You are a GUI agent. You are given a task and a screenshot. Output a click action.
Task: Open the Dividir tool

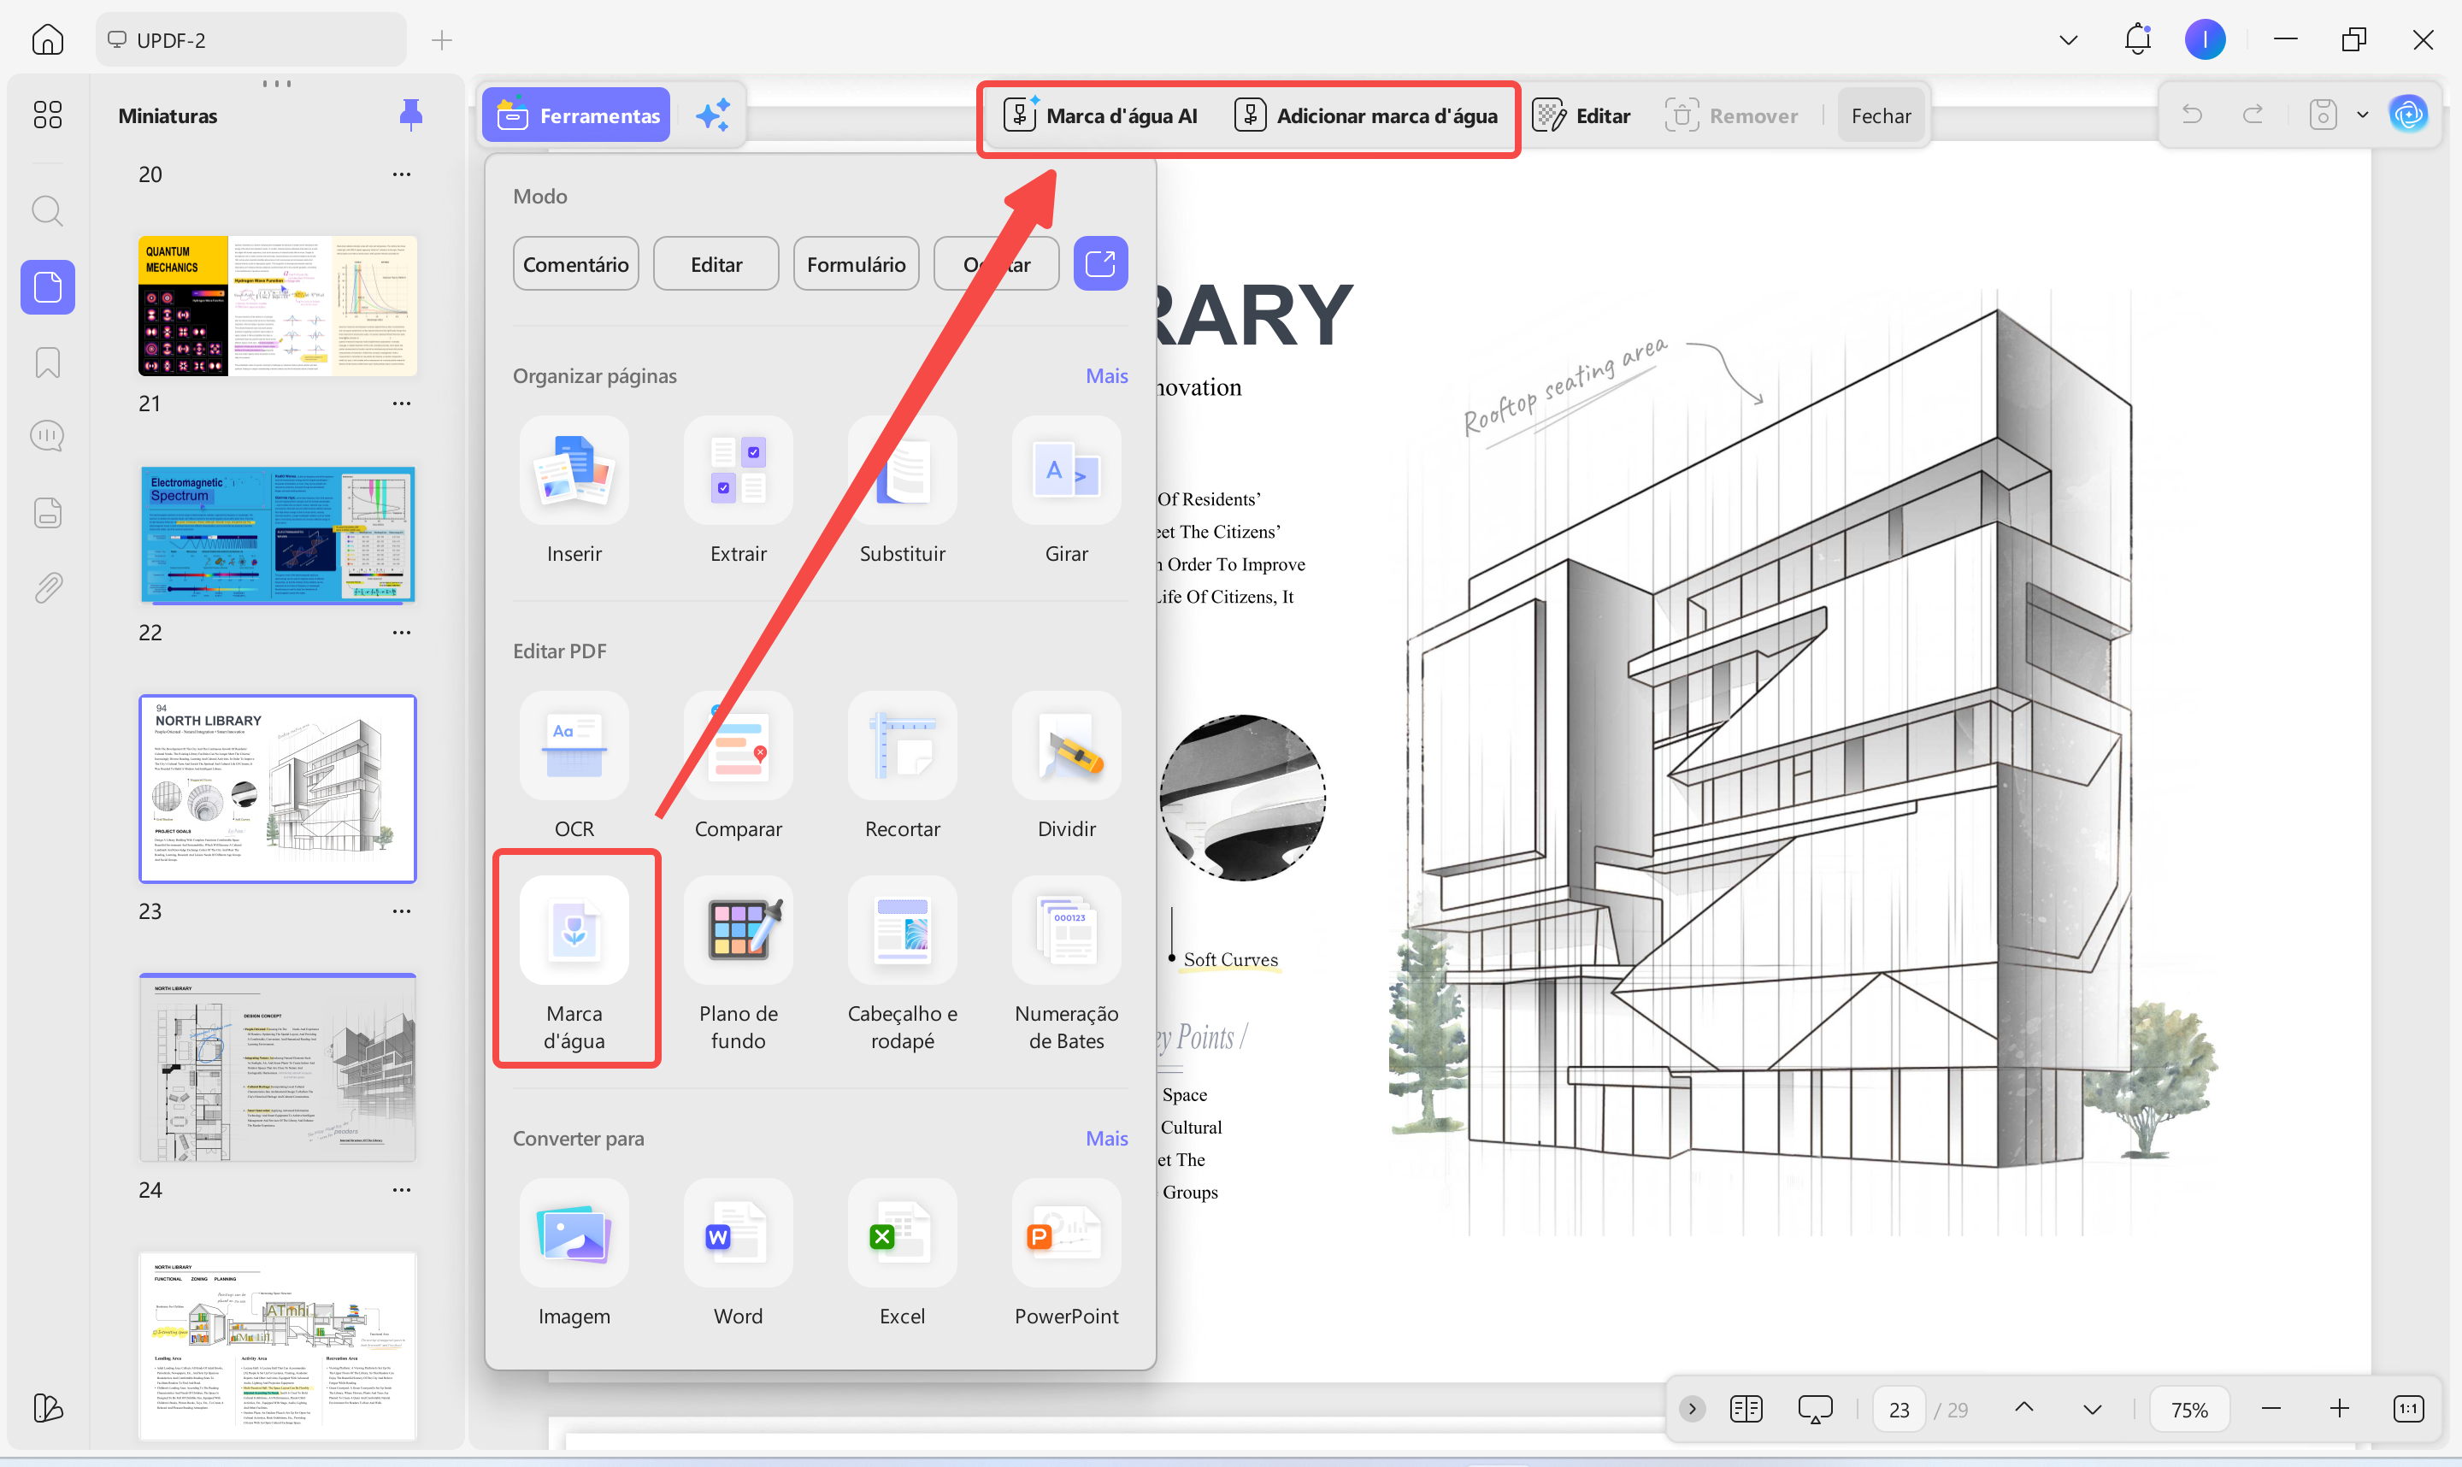pyautogui.click(x=1066, y=766)
